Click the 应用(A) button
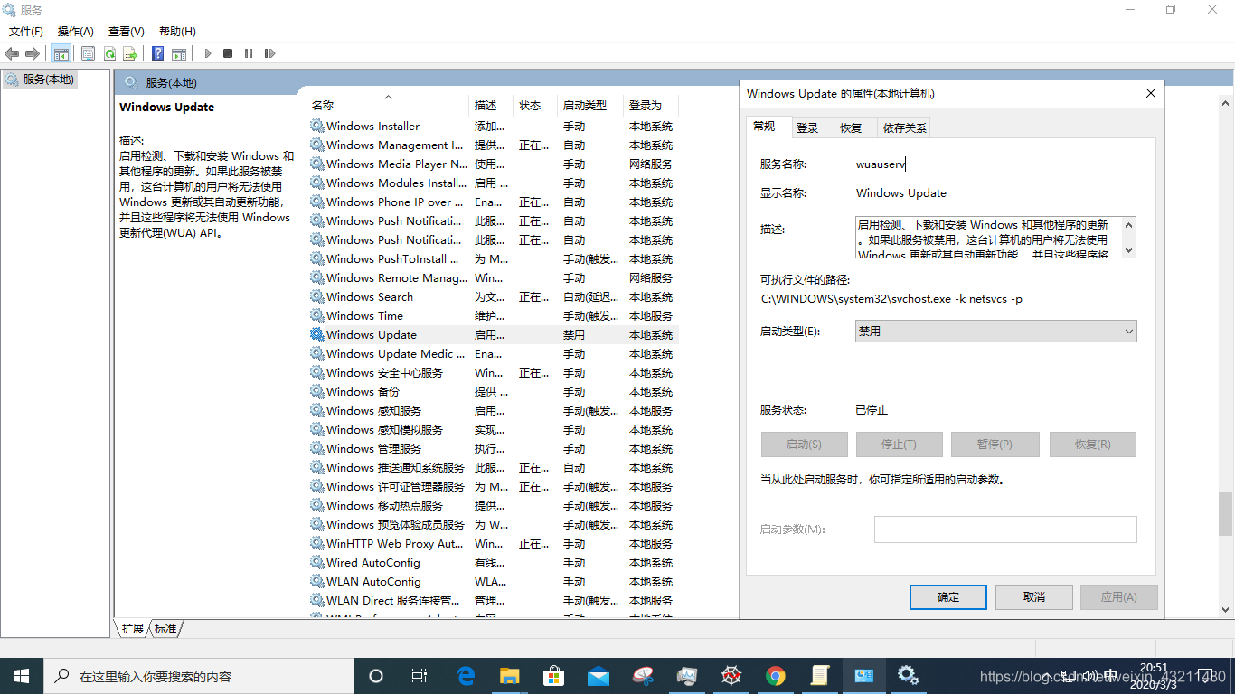The width and height of the screenshot is (1235, 694). pyautogui.click(x=1118, y=596)
